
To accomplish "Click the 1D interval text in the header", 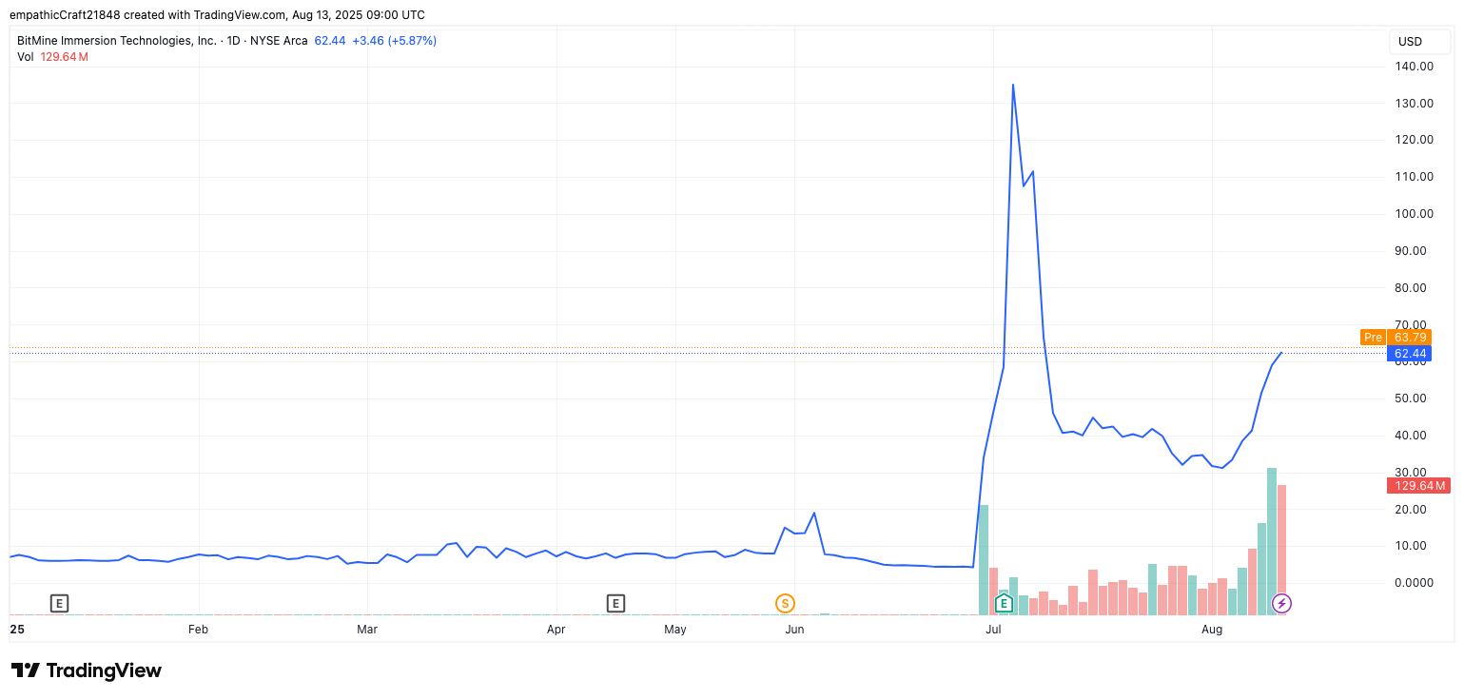I will pyautogui.click(x=232, y=41).
